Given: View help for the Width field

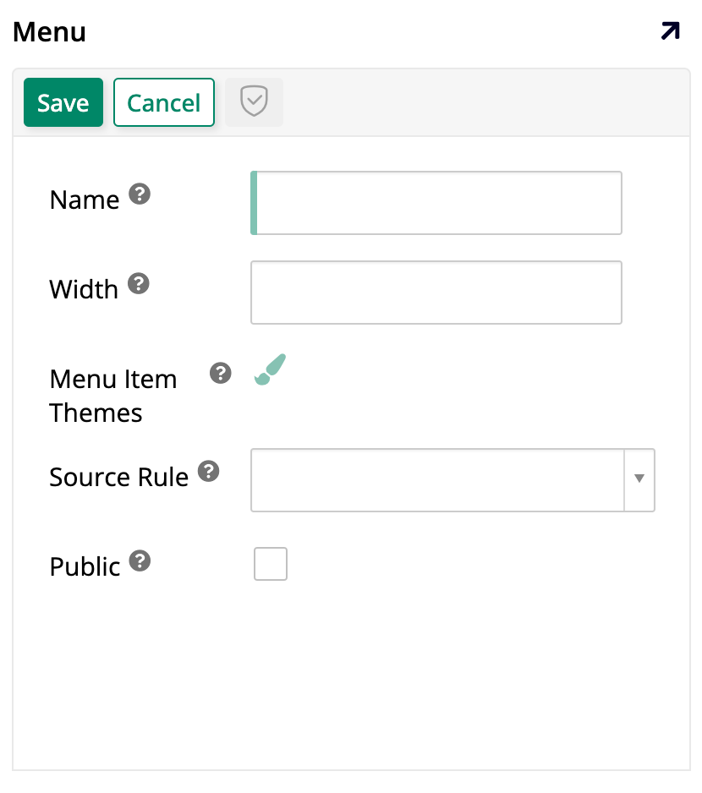Looking at the screenshot, I should coord(137,282).
